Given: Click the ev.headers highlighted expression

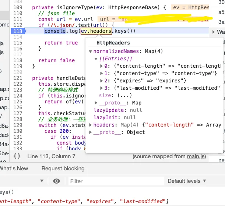Looking at the screenshot, I should click(x=96, y=31).
